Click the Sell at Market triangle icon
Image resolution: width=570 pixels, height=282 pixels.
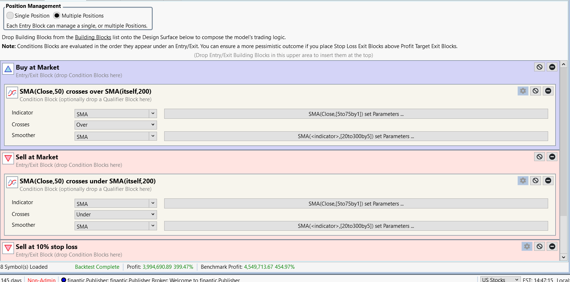click(x=8, y=158)
